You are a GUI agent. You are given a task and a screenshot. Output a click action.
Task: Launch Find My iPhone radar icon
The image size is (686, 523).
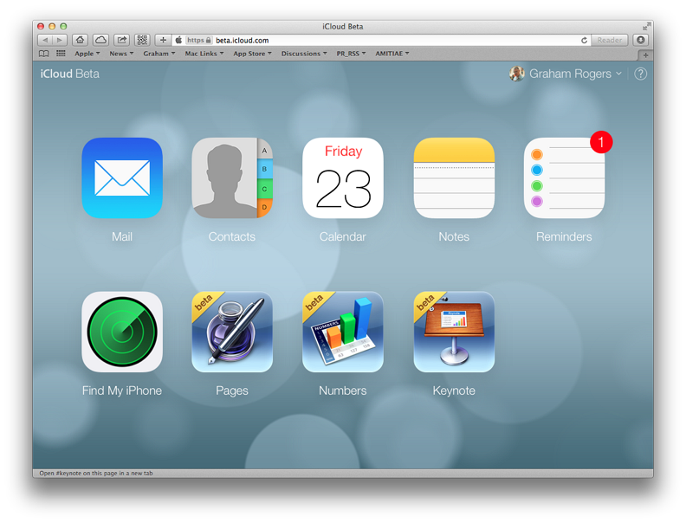pos(122,332)
